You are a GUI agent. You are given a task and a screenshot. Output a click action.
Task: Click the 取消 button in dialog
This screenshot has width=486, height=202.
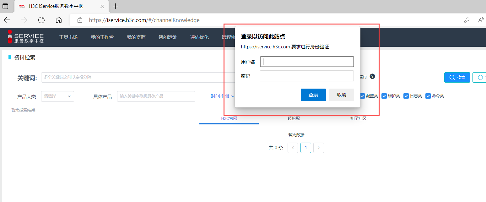tap(342, 95)
